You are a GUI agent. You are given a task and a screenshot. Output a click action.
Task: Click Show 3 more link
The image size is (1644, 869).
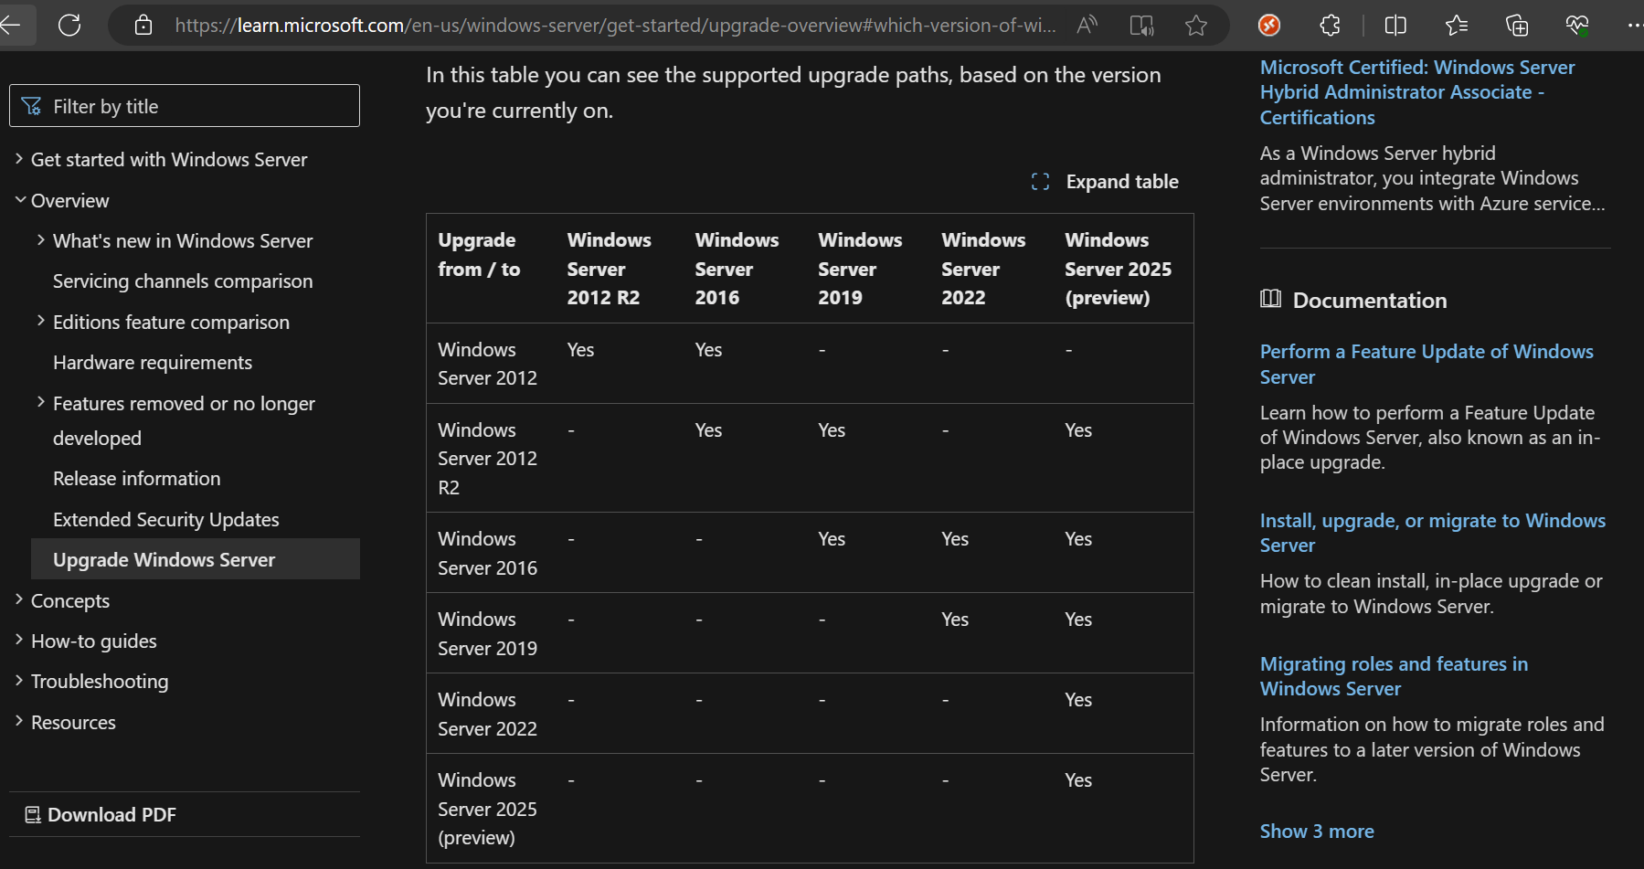1316,832
